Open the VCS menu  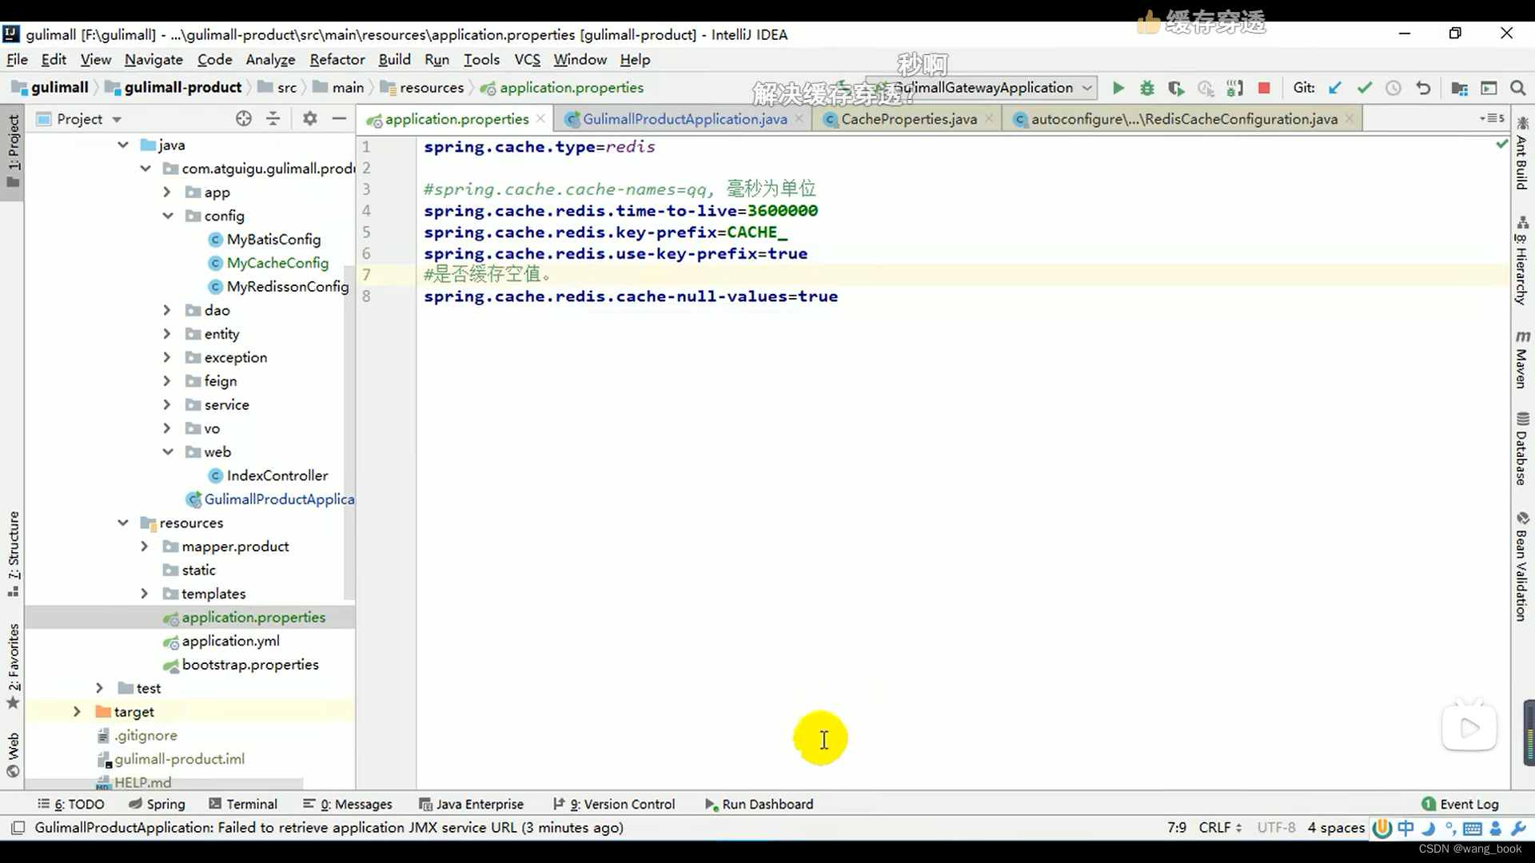(x=527, y=59)
